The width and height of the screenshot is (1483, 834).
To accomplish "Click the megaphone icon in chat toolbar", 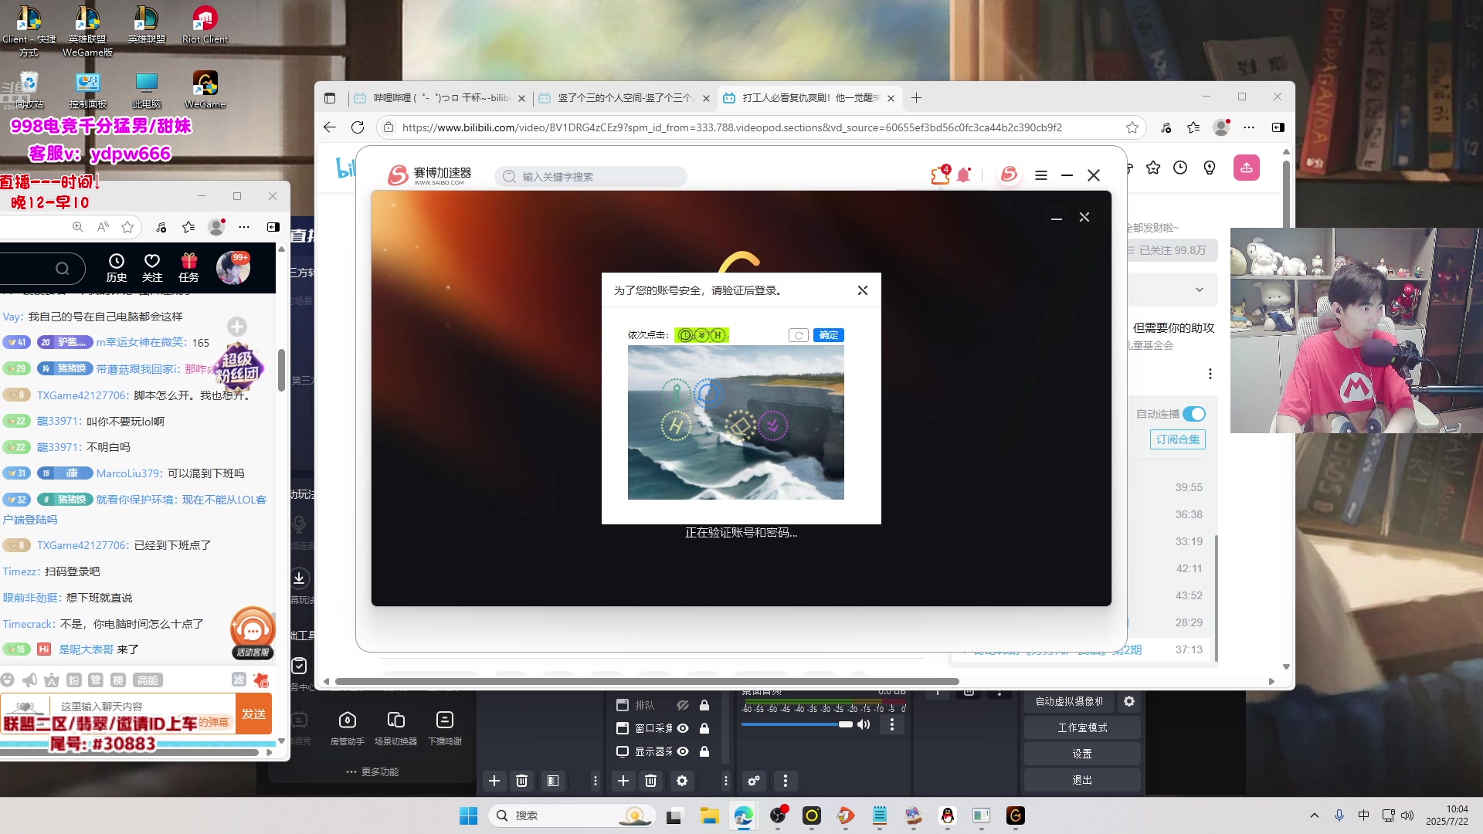I will coord(29,680).
